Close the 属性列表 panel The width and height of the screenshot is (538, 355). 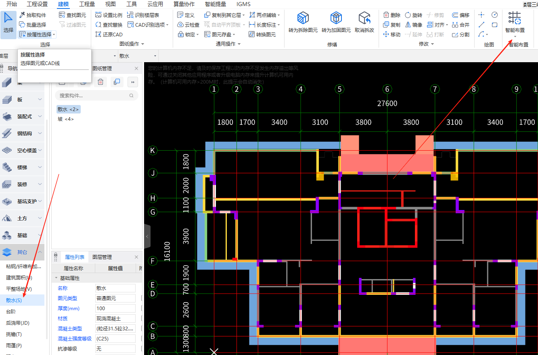tap(136, 257)
